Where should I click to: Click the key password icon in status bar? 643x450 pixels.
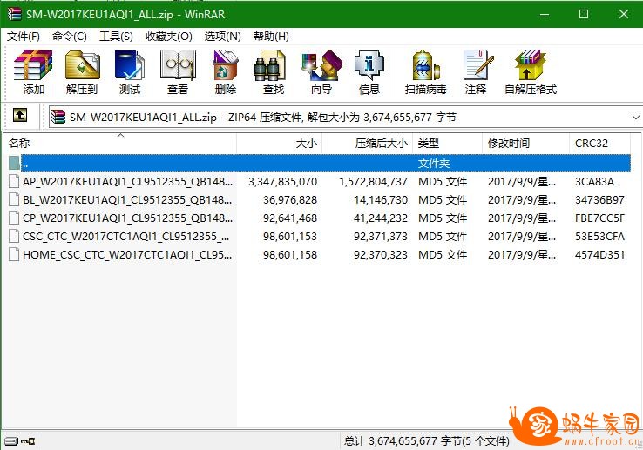click(x=28, y=441)
